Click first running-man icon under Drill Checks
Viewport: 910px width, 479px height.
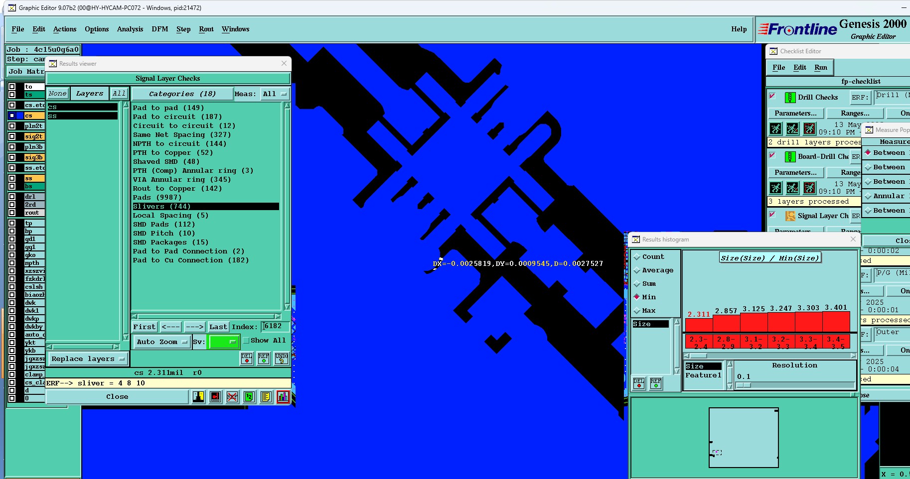click(x=775, y=129)
